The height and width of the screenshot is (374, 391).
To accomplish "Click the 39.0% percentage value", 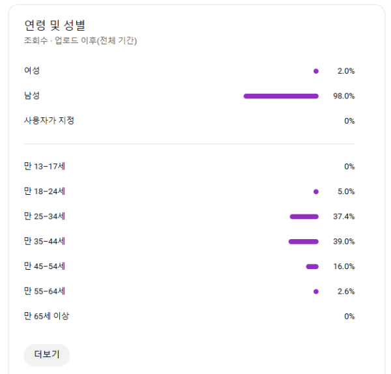I will point(343,242).
